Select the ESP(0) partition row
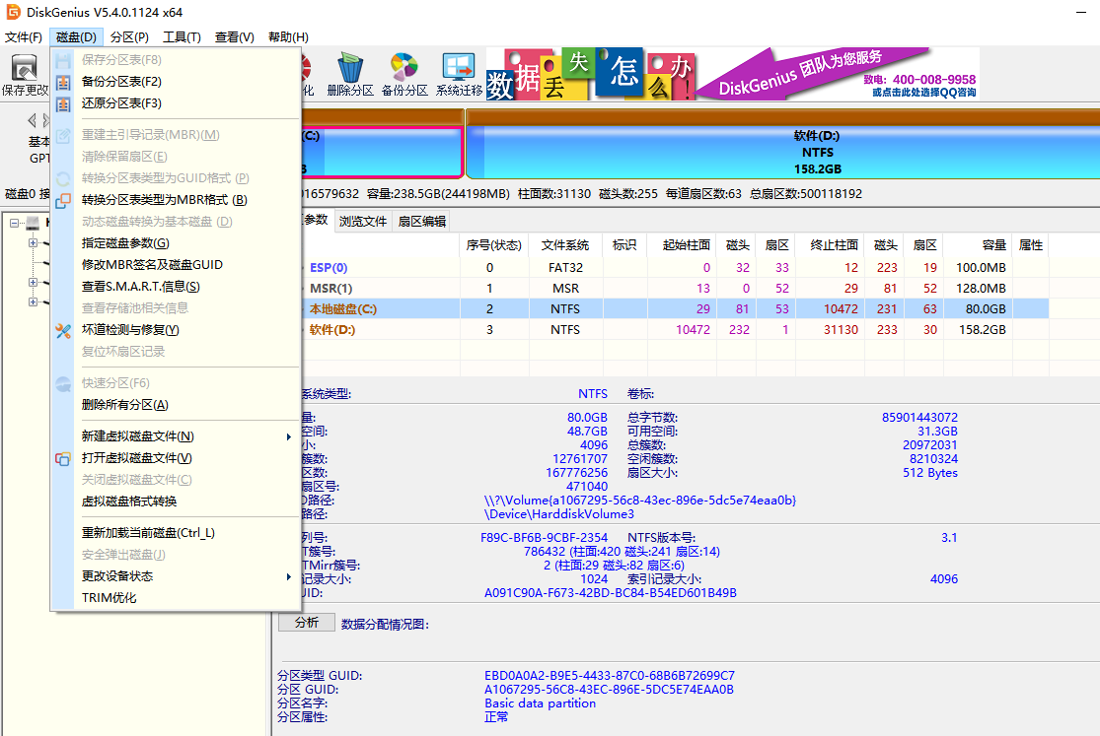Screen dimensions: 1100x736 click(329, 267)
